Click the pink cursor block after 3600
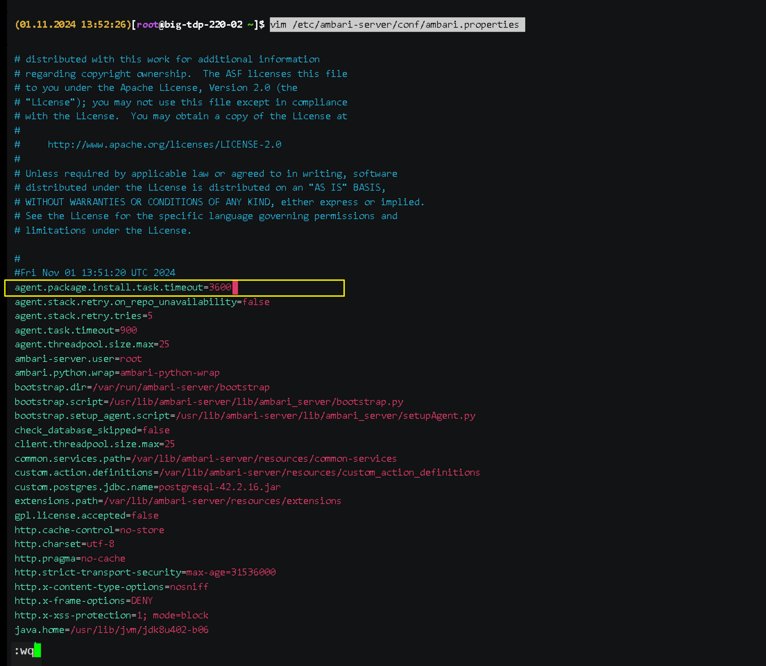 [x=235, y=287]
